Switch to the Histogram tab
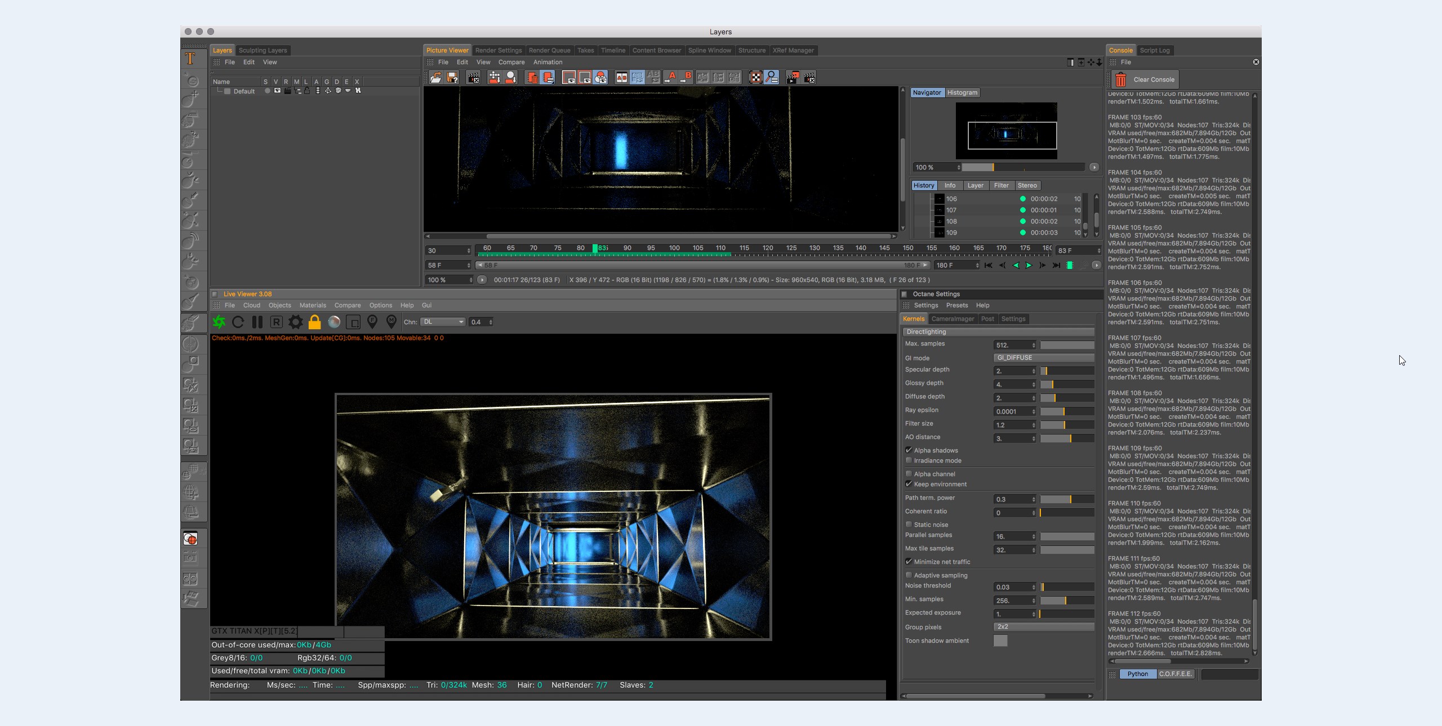Screen dimensions: 1442x726 [962, 93]
